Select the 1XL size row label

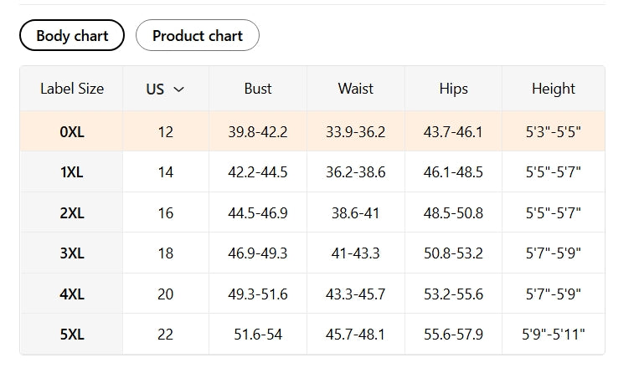72,172
